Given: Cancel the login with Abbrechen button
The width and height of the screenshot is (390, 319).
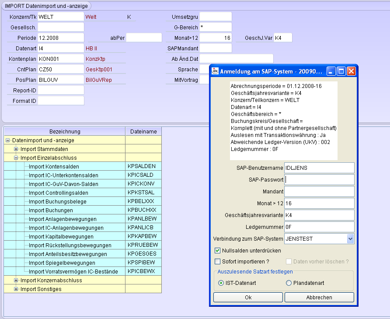Looking at the screenshot, I should point(319,297).
